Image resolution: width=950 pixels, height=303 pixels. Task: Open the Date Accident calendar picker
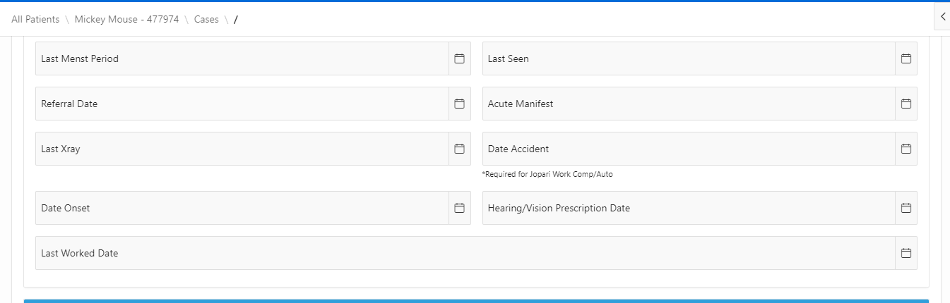906,149
